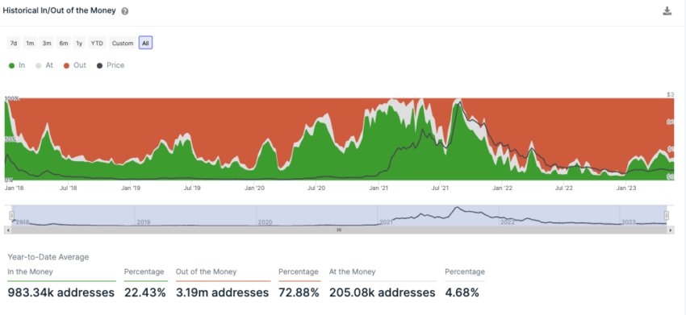This screenshot has height=315, width=686.
Task: Select the 7d time range
Action: 14,44
